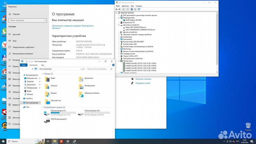
Task: Expand the Клавиатуры category
Action: click(x=119, y=37)
